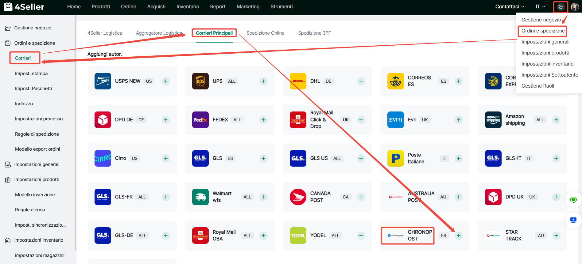The image size is (582, 264).
Task: Open the blue video tutorial widget
Action: point(573,220)
